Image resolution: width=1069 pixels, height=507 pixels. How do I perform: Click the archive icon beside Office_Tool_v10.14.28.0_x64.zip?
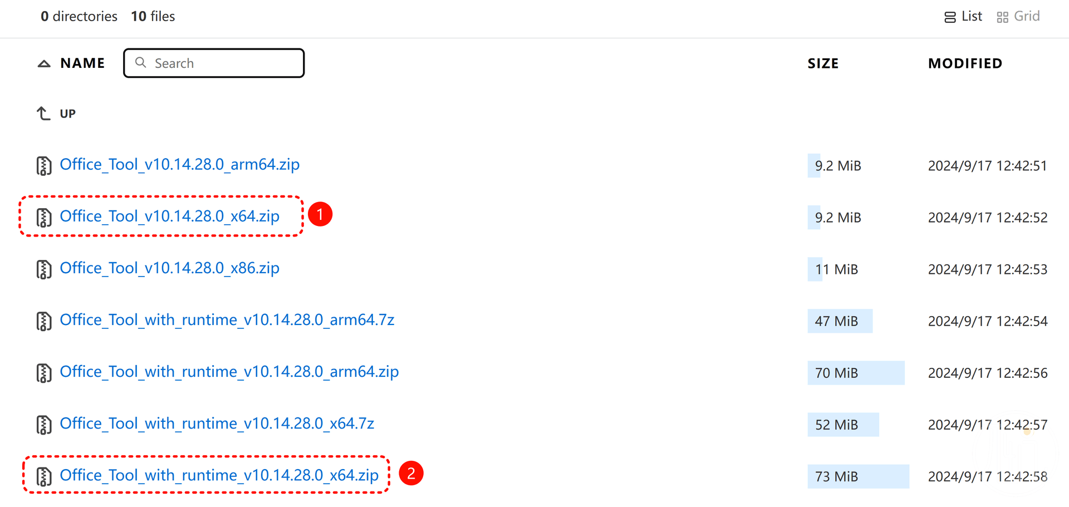point(44,218)
